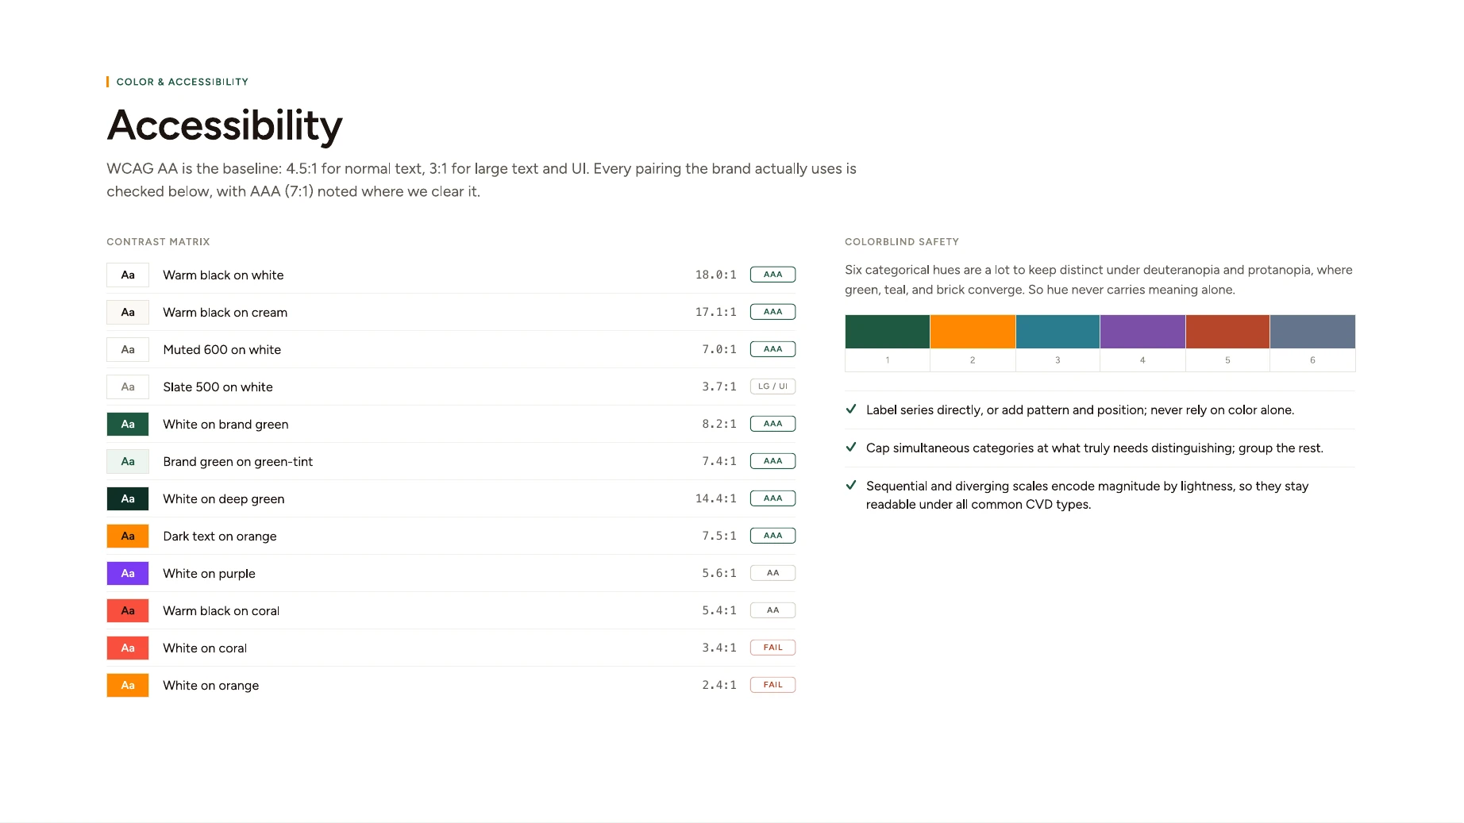Screen dimensions: 1464x823
Task: Click the 14.4:1 contrast ratio value
Action: [x=716, y=498]
